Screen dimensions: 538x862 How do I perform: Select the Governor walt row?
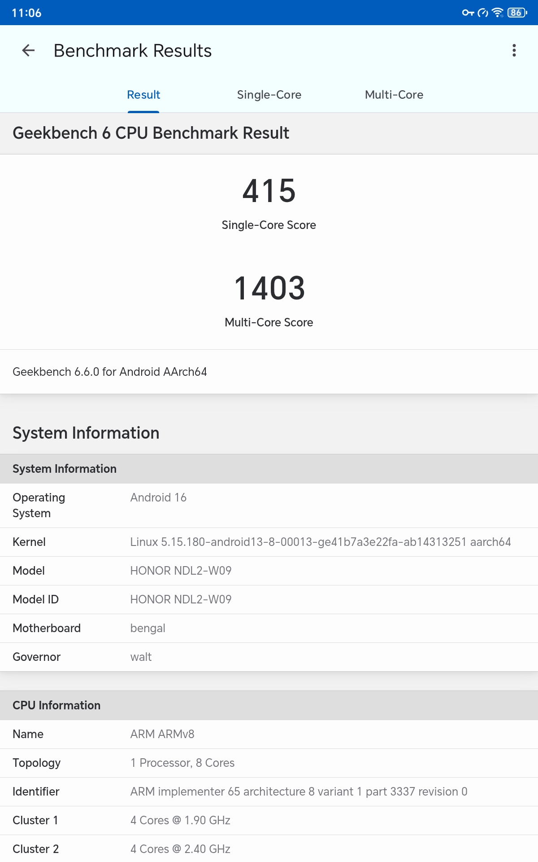tap(269, 657)
